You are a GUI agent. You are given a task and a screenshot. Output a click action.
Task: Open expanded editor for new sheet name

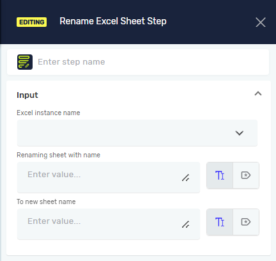[186, 225]
